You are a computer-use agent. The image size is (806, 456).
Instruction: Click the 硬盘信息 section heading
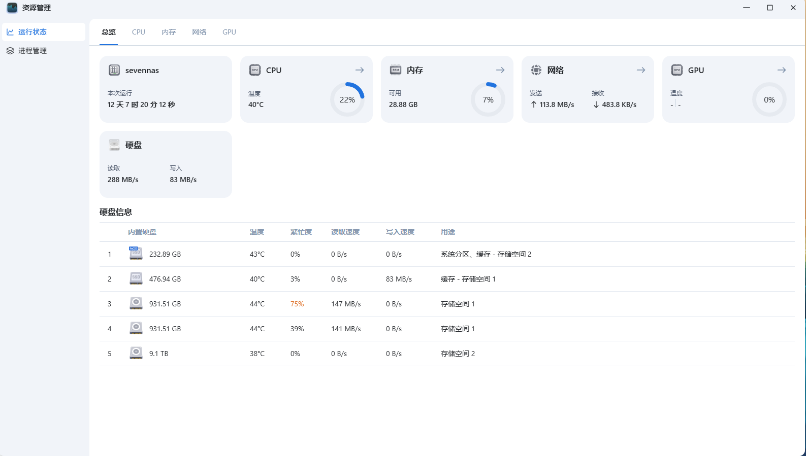[116, 212]
